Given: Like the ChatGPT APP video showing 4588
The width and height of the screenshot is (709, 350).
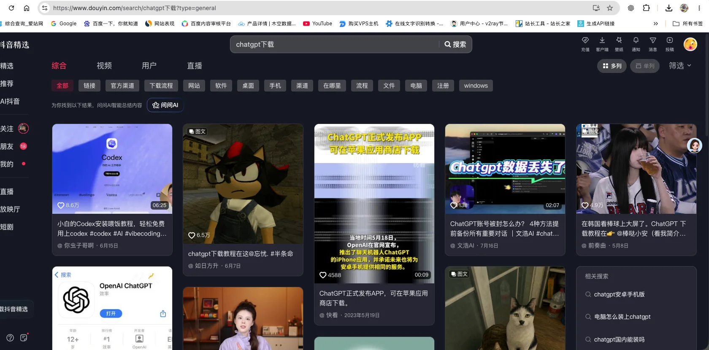Looking at the screenshot, I should [x=323, y=275].
